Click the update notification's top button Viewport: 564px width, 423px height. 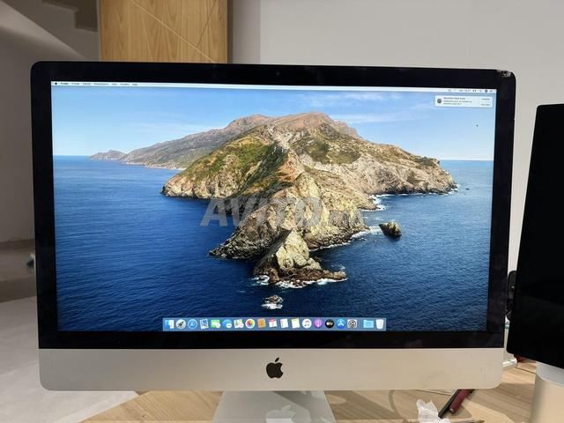click(x=486, y=100)
